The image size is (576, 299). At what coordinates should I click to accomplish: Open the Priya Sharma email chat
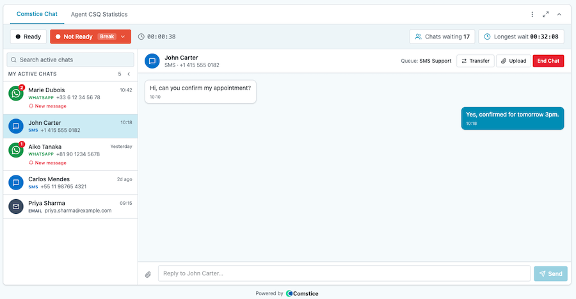[70, 206]
